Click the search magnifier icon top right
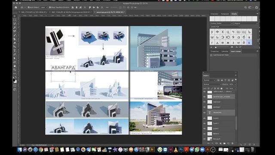275x155 pixels. 245,7
